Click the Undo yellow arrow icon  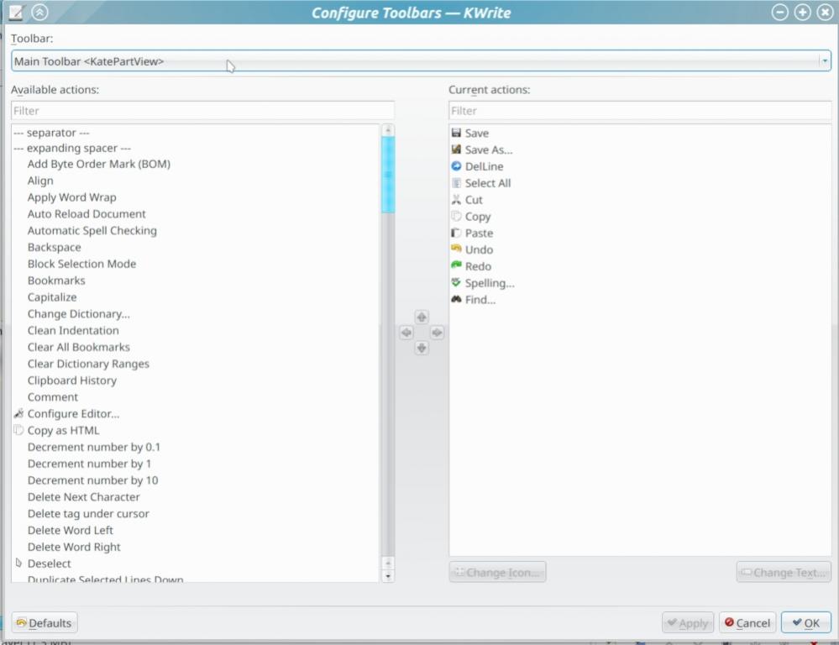[x=456, y=249]
